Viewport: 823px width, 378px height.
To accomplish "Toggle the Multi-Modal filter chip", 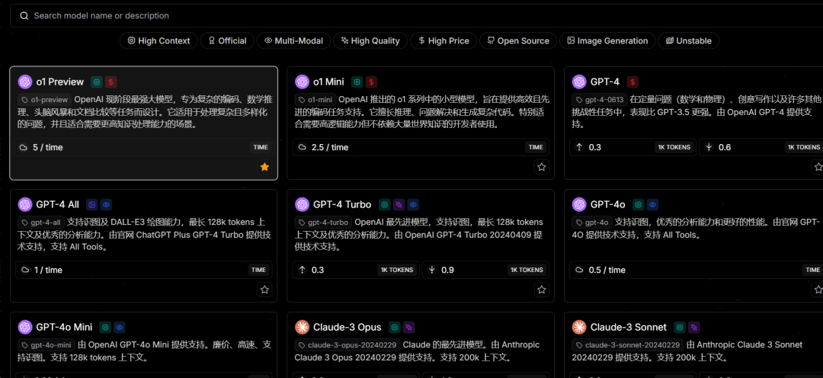I will point(293,41).
